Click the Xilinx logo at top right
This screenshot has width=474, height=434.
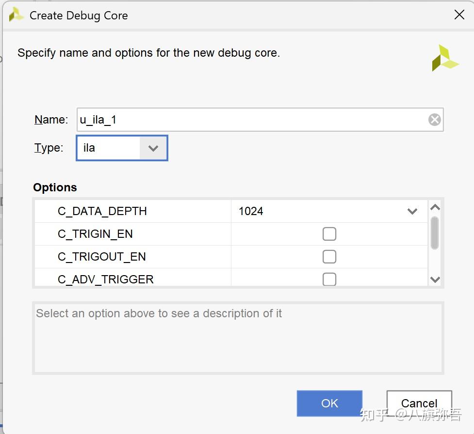point(444,58)
